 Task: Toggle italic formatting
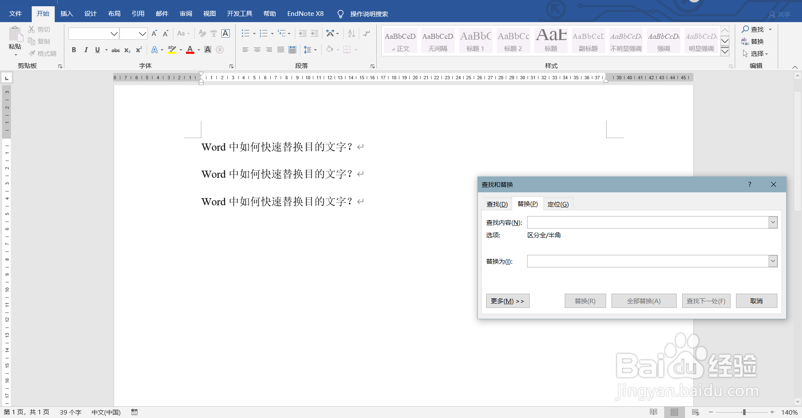(x=86, y=50)
